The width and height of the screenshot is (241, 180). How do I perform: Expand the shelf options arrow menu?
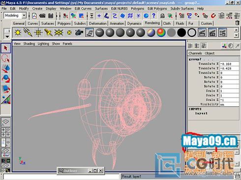click(x=7, y=37)
